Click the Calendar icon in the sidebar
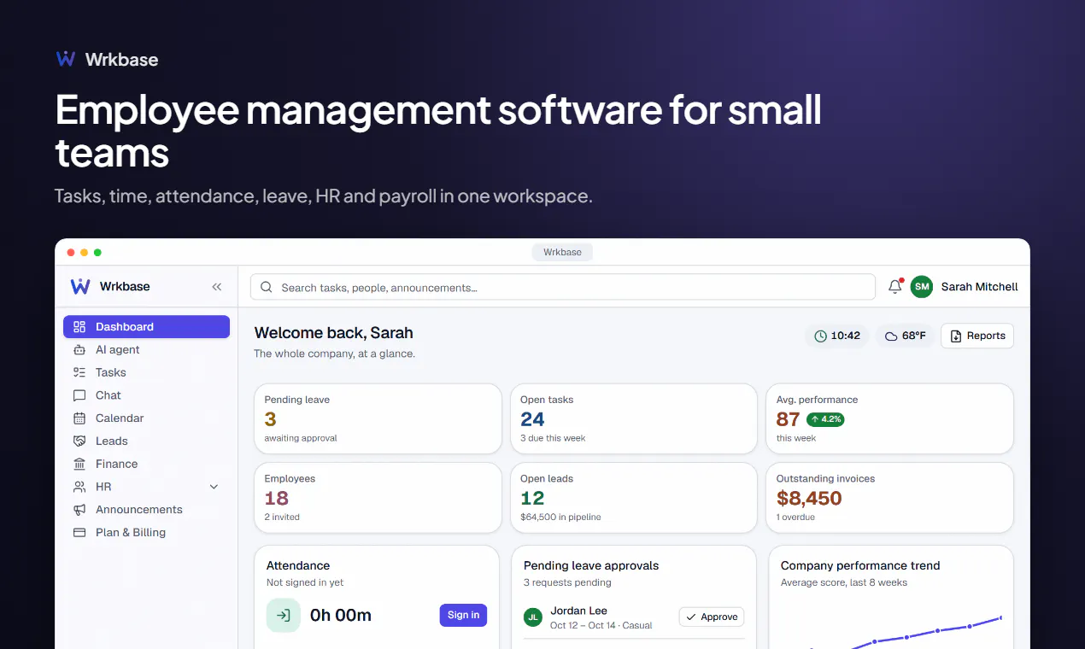 (x=79, y=418)
